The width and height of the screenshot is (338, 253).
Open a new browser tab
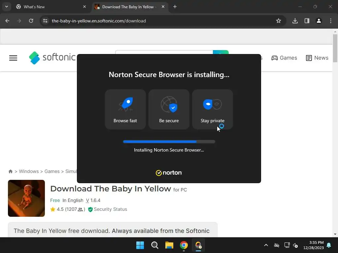[175, 7]
